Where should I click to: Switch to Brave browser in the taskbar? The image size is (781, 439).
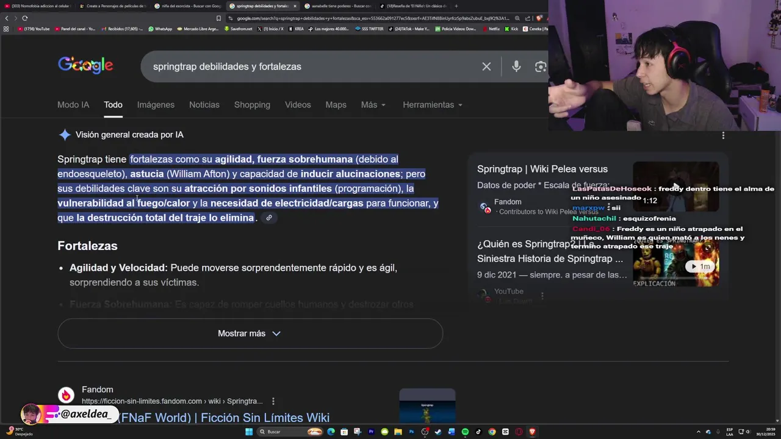point(532,432)
